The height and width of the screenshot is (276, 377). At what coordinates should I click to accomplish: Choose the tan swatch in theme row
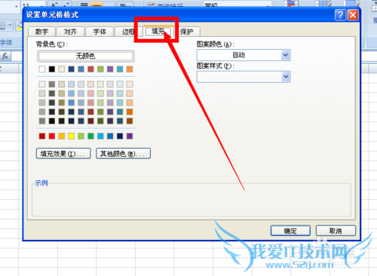coord(62,69)
